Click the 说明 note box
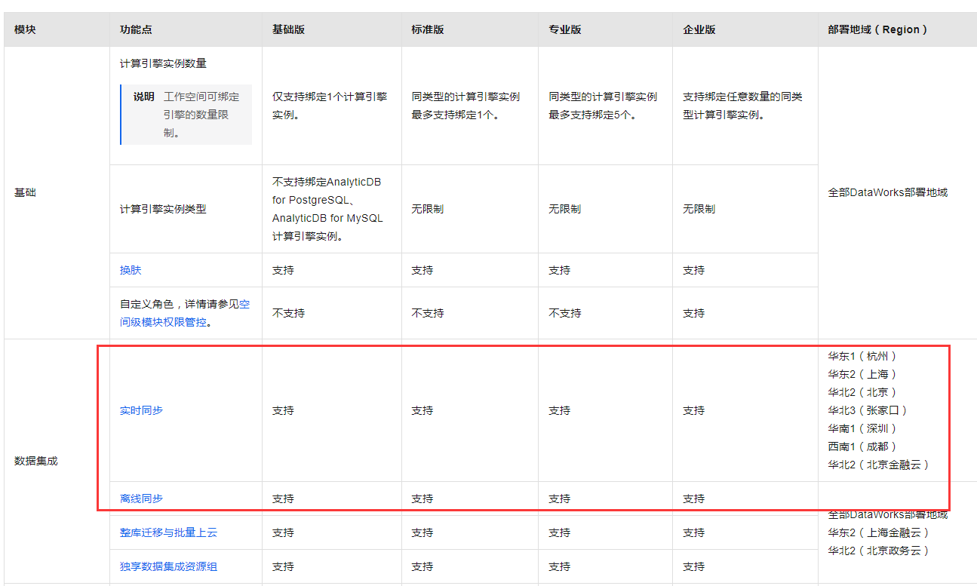The image size is (977, 586). tap(186, 115)
